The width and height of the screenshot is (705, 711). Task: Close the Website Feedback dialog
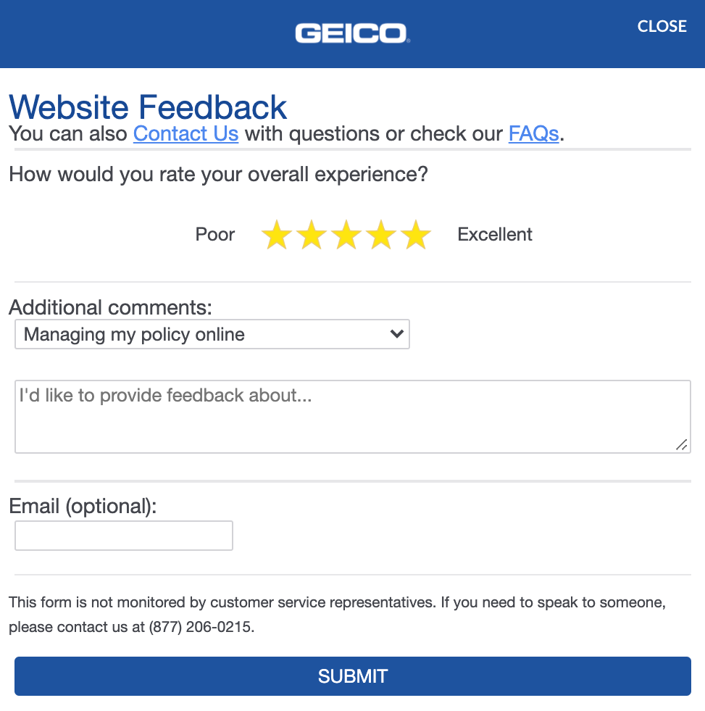pyautogui.click(x=662, y=26)
